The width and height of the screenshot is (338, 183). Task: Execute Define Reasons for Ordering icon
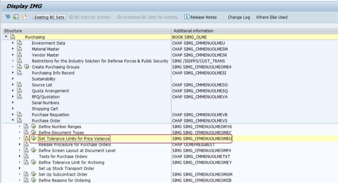coord(34,180)
